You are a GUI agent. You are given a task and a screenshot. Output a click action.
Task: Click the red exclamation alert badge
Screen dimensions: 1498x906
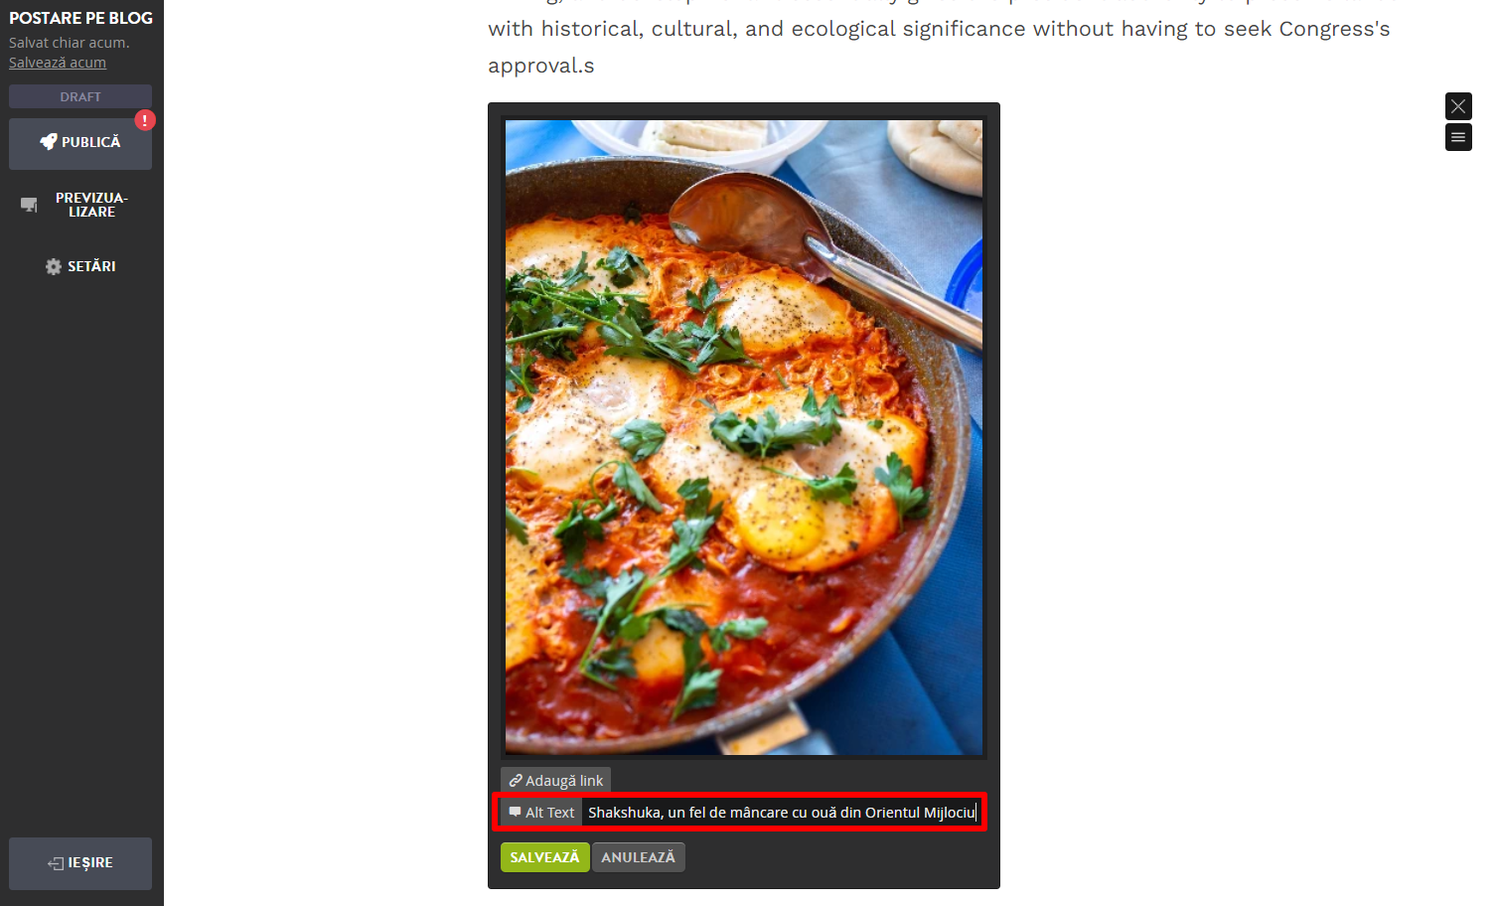[145, 120]
